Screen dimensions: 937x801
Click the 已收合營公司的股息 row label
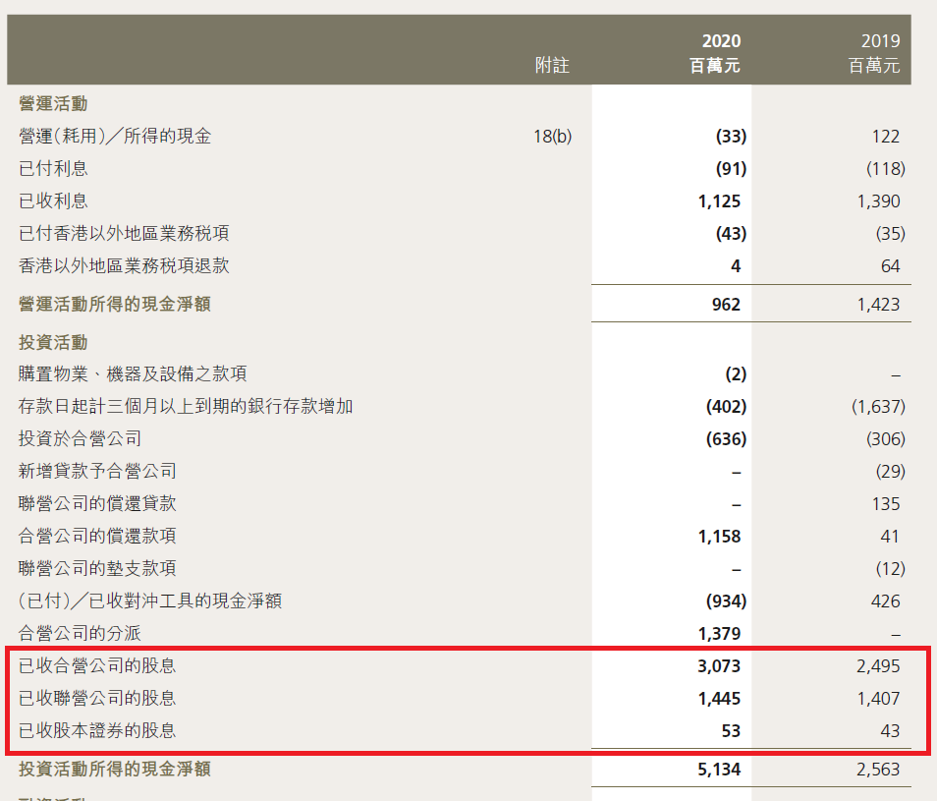click(97, 665)
